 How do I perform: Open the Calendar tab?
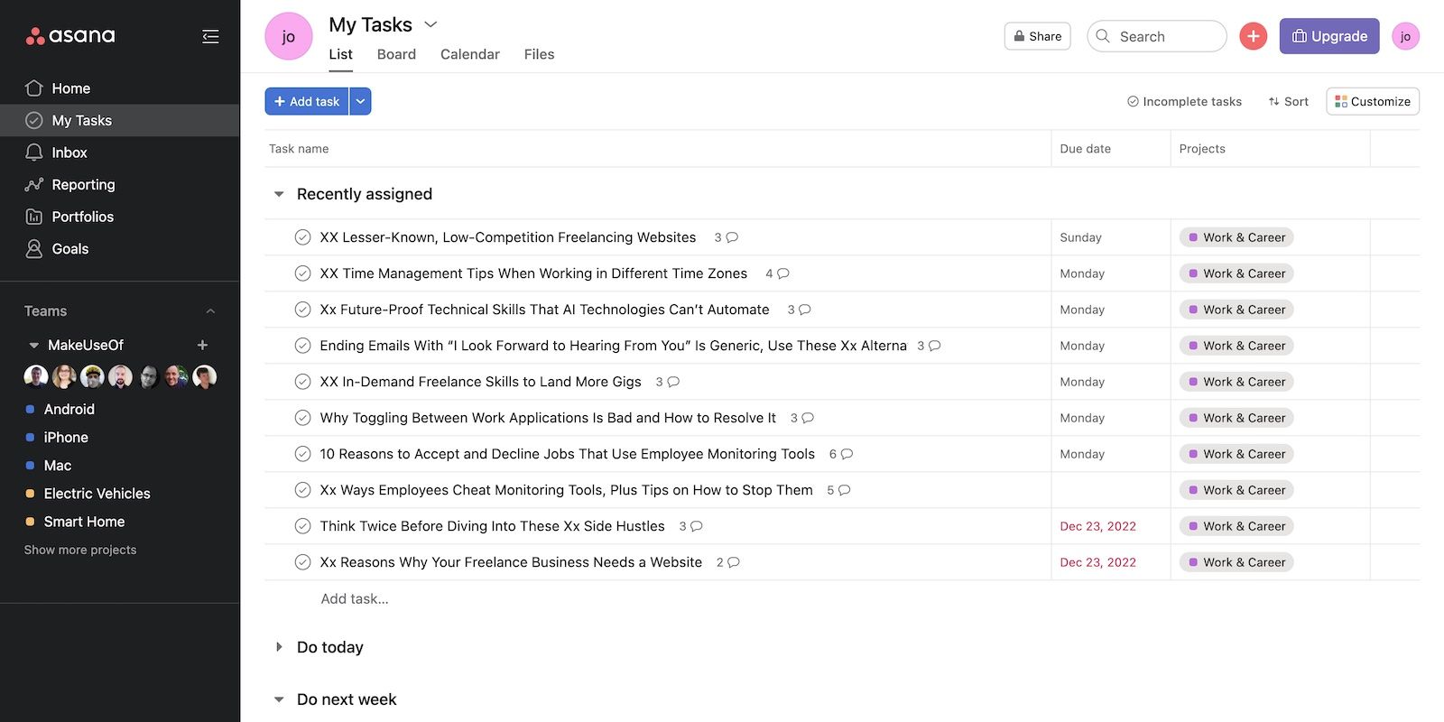click(469, 54)
